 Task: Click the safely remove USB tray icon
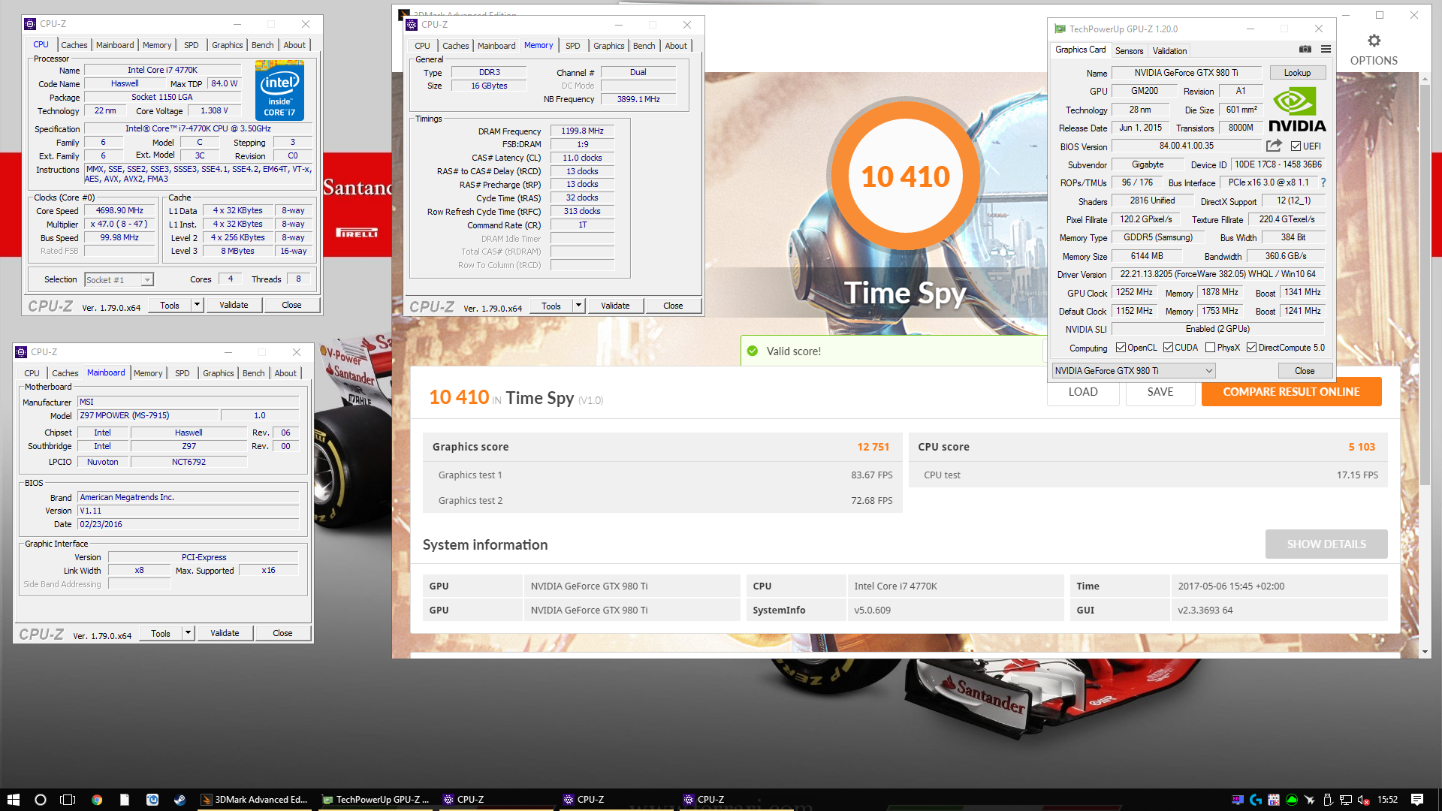pyautogui.click(x=1328, y=800)
